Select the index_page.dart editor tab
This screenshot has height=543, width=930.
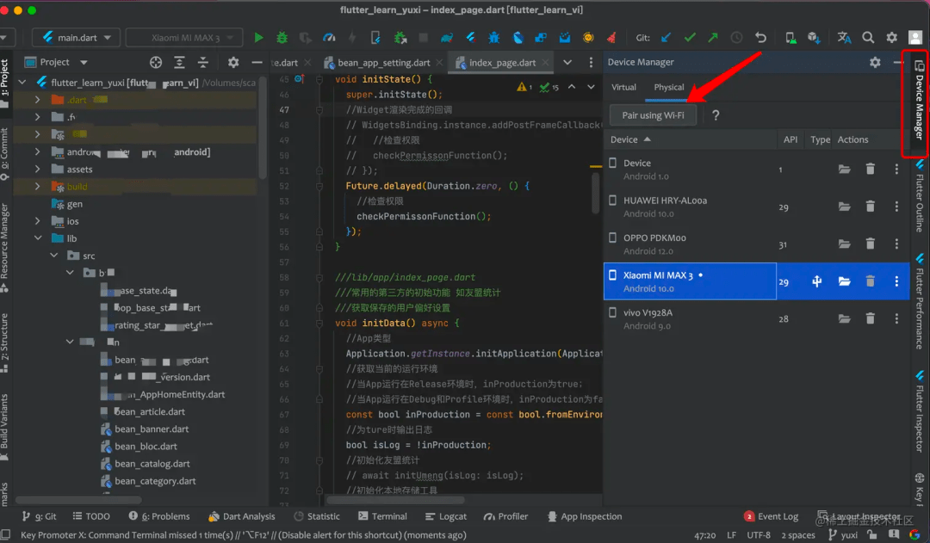click(502, 62)
